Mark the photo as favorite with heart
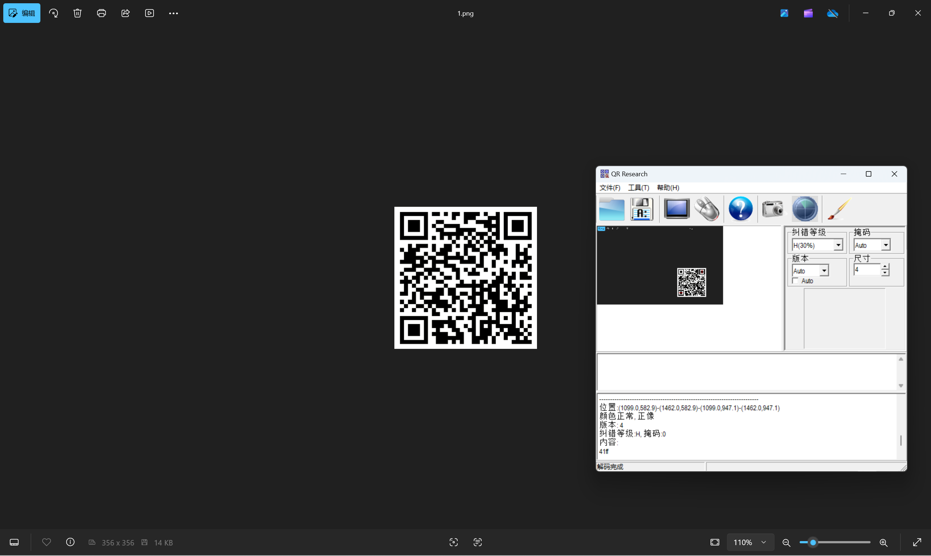 point(47,542)
